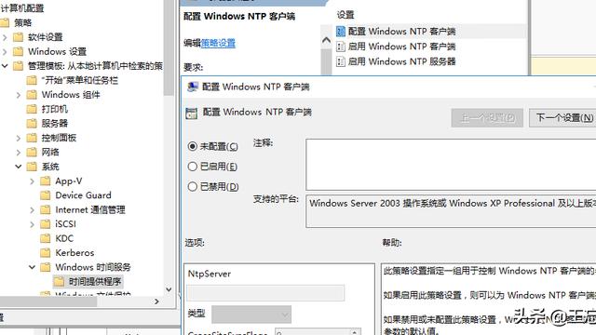The height and width of the screenshot is (335, 596).
Task: Select the 打印机 tree item label
Action: click(55, 110)
